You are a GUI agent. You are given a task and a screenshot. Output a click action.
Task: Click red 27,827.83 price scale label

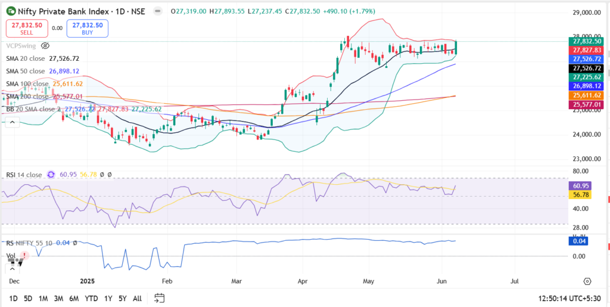point(585,51)
